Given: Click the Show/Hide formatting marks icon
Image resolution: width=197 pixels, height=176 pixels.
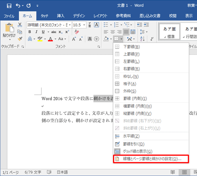Looking at the screenshot, I should [x=152, y=39].
